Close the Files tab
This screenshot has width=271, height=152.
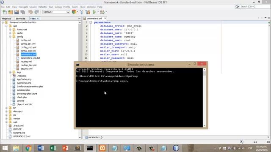(38, 19)
